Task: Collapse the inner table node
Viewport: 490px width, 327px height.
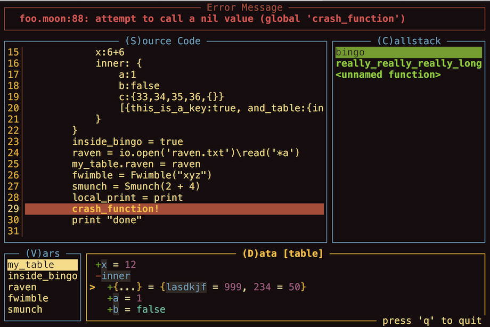Action: (98, 276)
